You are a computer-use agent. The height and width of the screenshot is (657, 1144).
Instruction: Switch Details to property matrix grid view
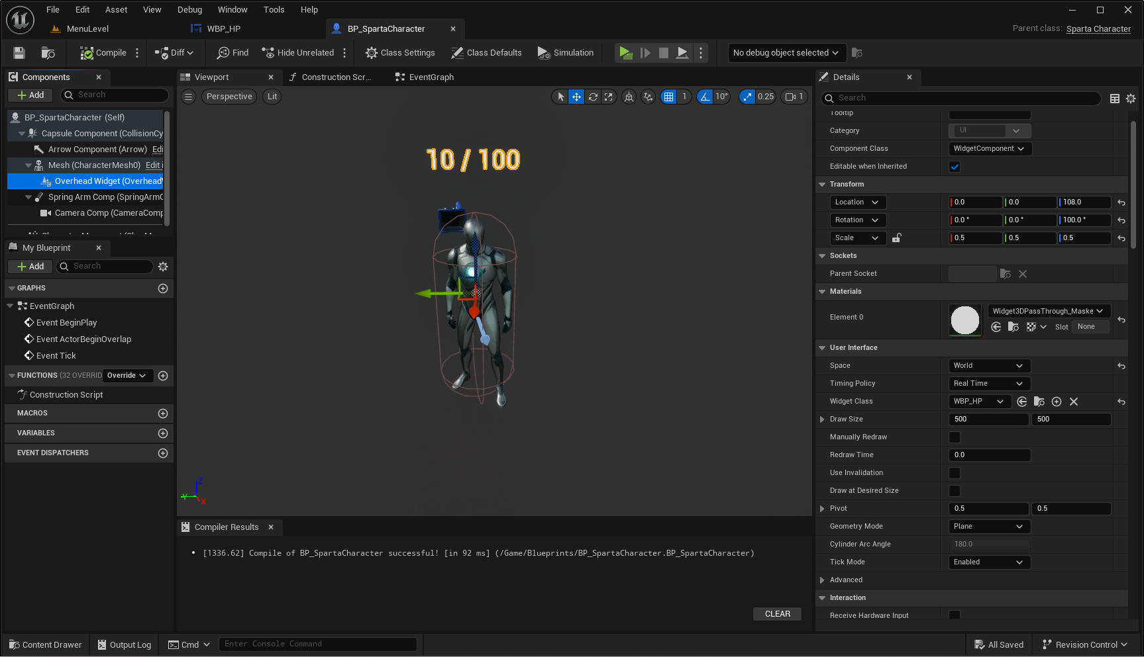pos(1115,99)
